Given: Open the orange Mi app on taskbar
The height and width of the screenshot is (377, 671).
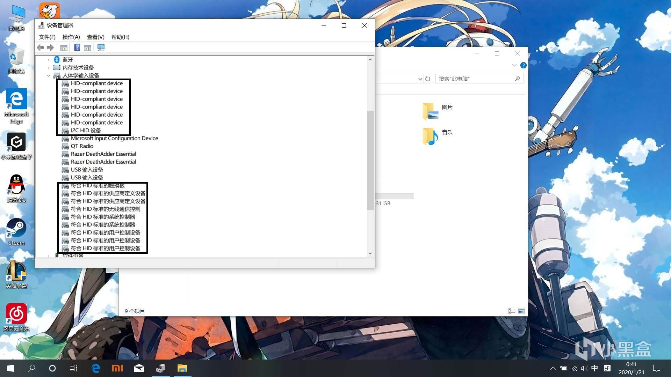Looking at the screenshot, I should pyautogui.click(x=117, y=368).
